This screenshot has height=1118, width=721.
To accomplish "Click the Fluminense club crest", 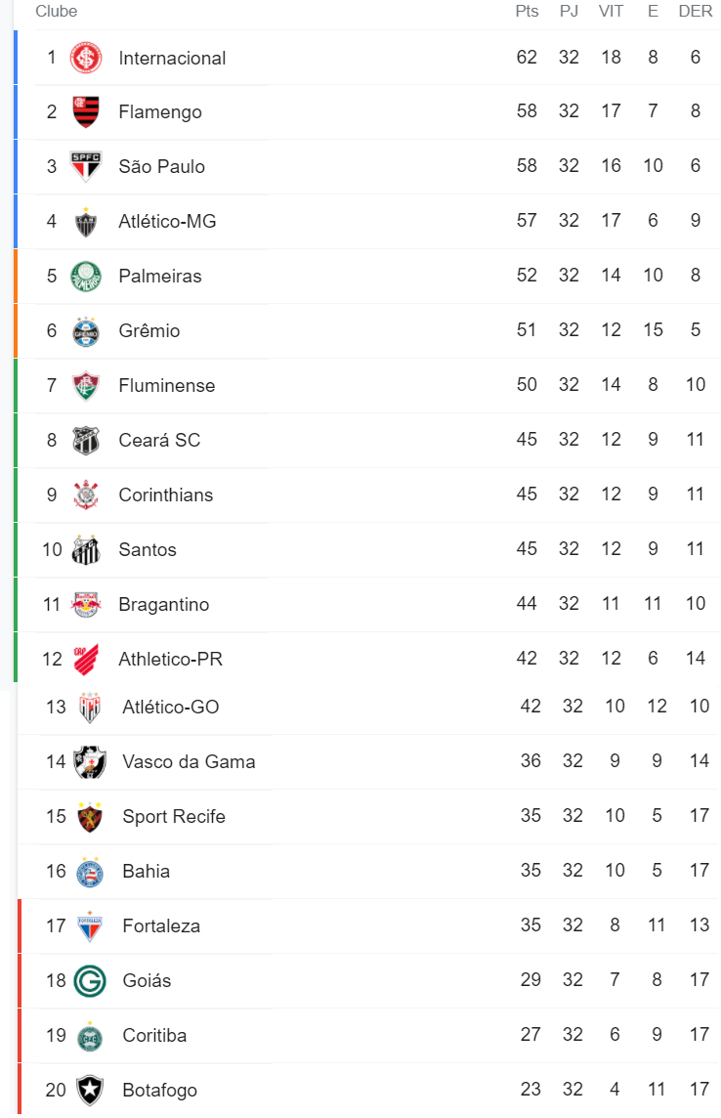I will 86,386.
